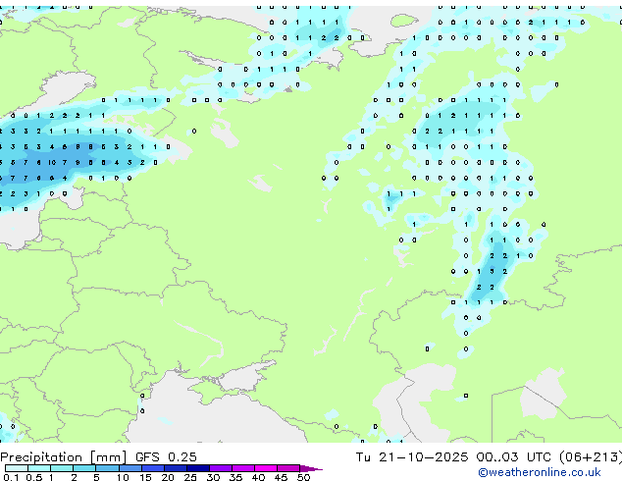The image size is (622, 481).
Task: Click the '25' legend tick label
Action: [x=190, y=477]
